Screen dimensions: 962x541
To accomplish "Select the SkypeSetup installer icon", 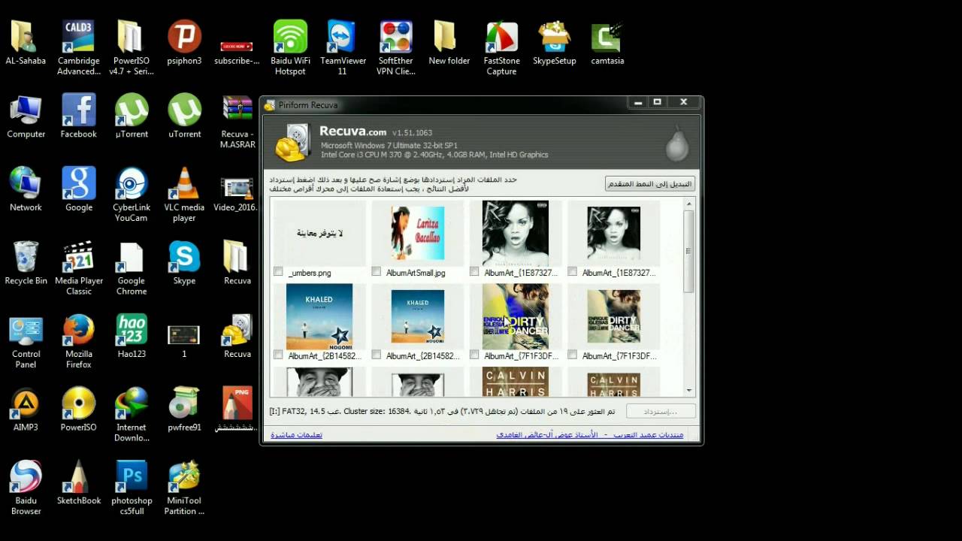I will point(554,44).
